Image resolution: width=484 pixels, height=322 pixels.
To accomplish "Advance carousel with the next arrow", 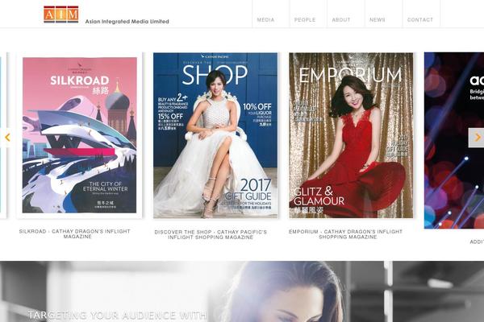I will pyautogui.click(x=477, y=138).
